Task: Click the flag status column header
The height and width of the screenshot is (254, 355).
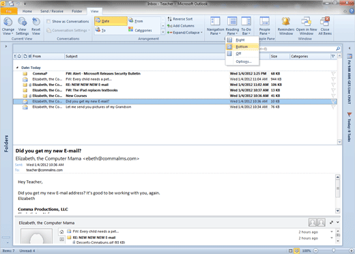Action: tap(333, 56)
